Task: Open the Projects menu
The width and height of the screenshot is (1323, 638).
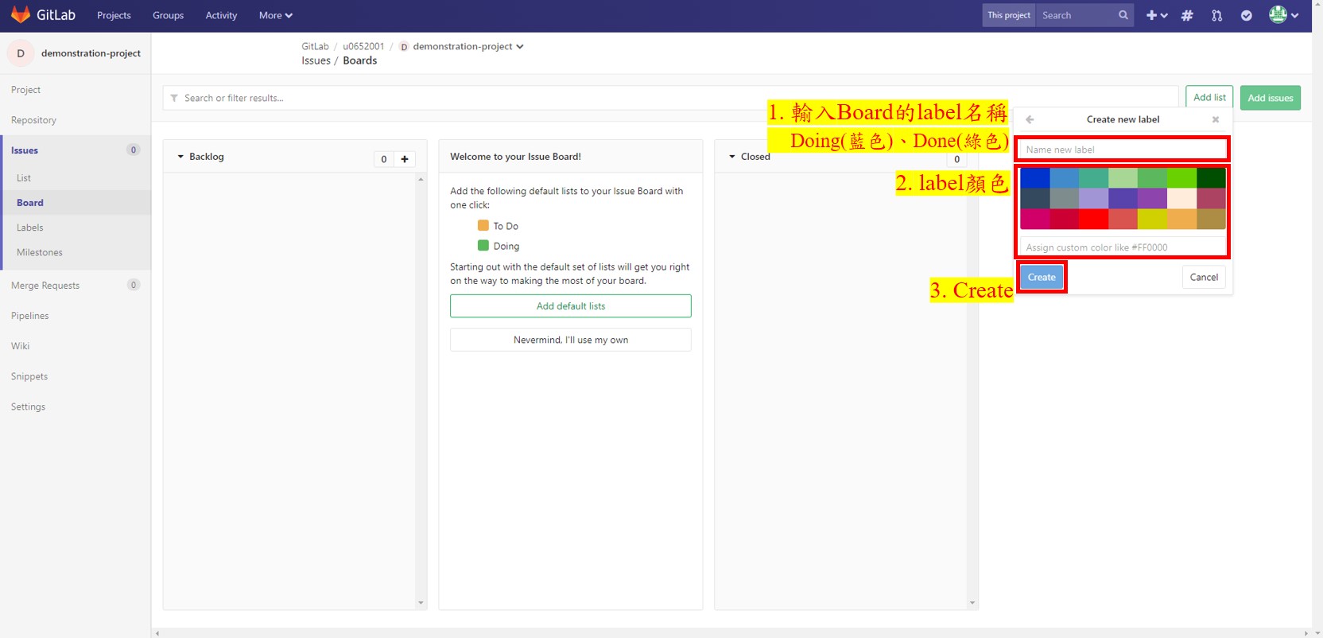Action: [x=114, y=15]
